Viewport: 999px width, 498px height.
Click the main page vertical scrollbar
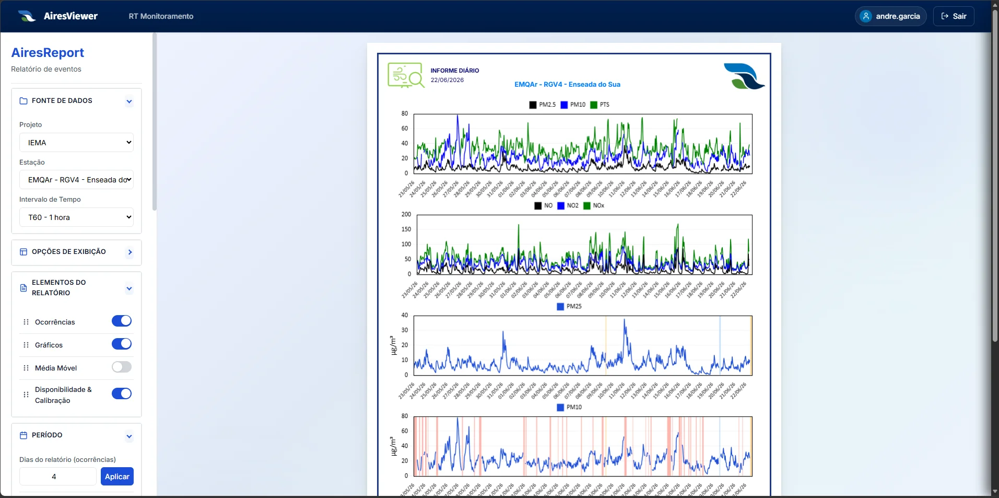click(995, 175)
